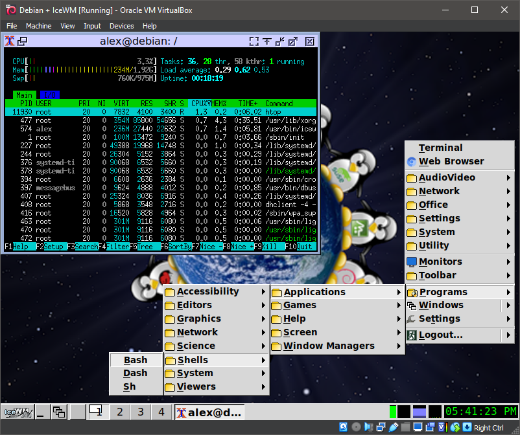Open the IceWM start menu button
Image resolution: width=520 pixels, height=435 pixels.
pos(18,412)
